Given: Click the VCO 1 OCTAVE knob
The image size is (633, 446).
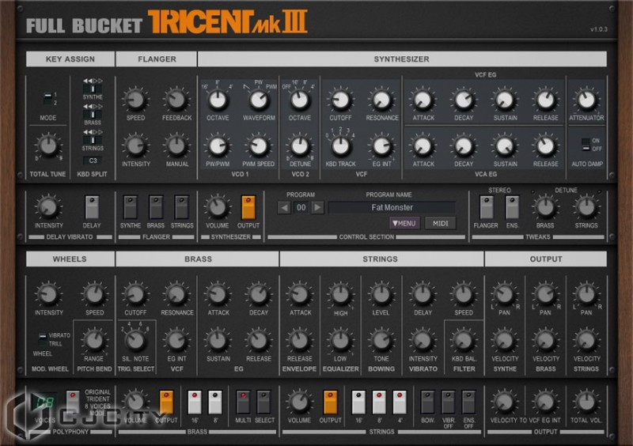Looking at the screenshot, I should [x=218, y=100].
